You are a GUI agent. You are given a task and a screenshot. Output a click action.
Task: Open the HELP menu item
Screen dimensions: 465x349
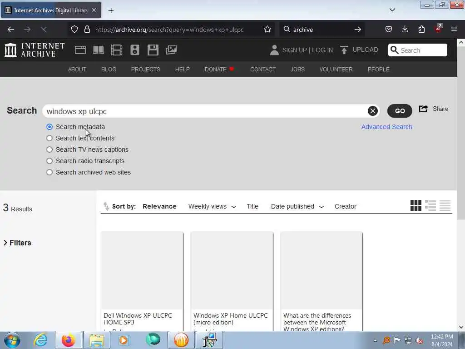click(x=183, y=69)
